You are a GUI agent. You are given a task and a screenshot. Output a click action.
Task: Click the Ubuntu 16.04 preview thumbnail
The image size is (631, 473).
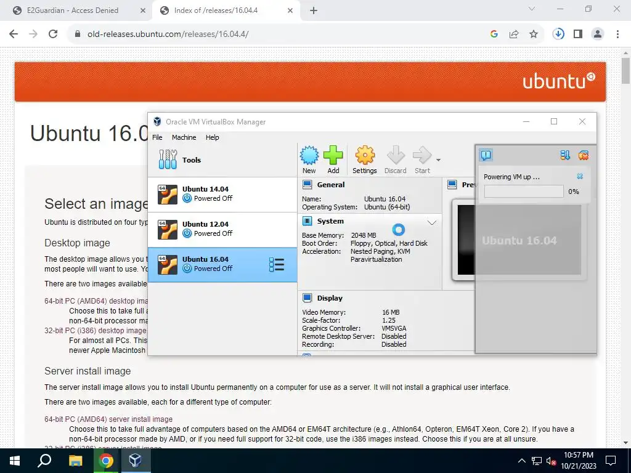point(519,240)
